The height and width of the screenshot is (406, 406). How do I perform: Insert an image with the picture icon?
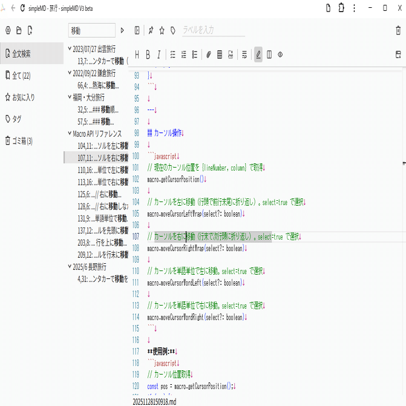231,54
